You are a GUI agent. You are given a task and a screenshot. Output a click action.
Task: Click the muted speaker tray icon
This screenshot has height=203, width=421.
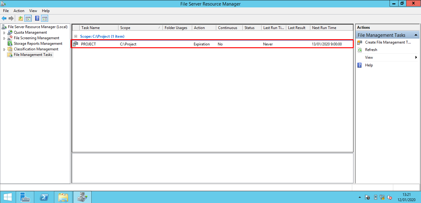(x=390, y=197)
